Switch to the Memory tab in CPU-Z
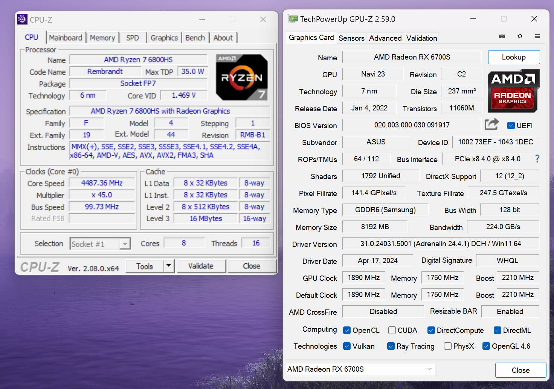554x389 pixels. pos(102,38)
